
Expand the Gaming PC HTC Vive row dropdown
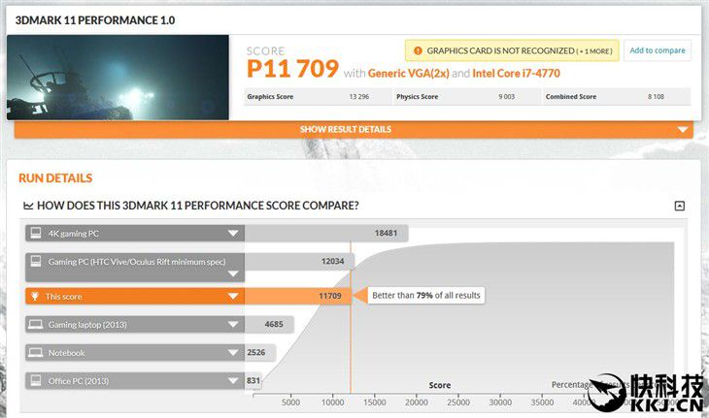[x=233, y=273]
